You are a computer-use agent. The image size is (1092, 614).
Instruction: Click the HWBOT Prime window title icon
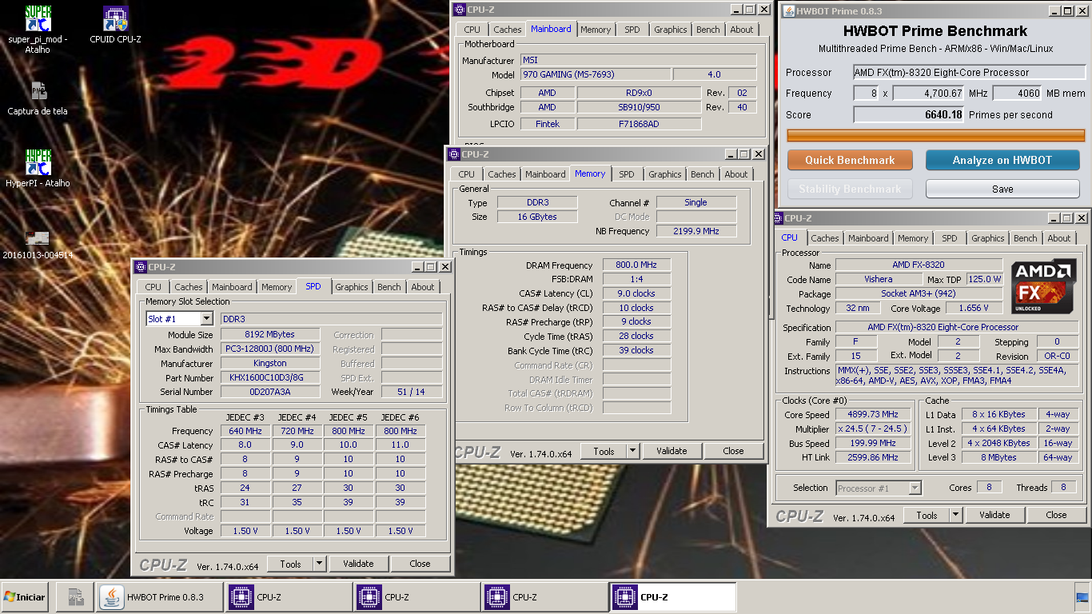pyautogui.click(x=788, y=11)
